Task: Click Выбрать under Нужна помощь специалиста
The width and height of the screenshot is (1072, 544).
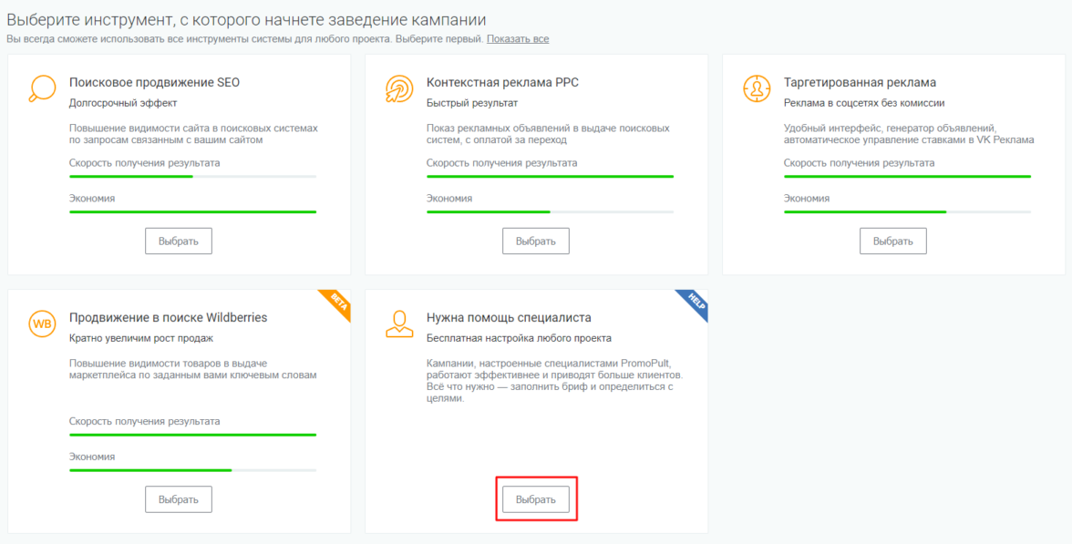Action: tap(535, 499)
